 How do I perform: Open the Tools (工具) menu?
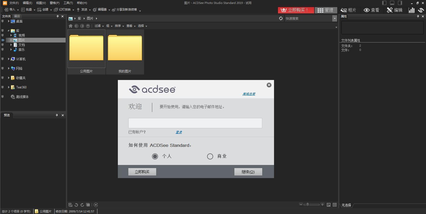(68, 3)
